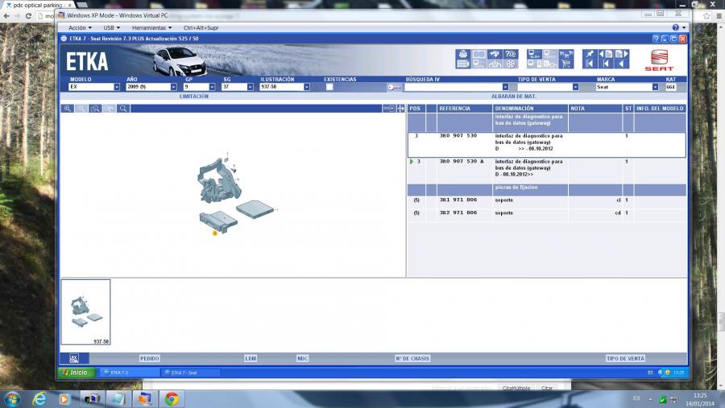
Task: Open the Año dropdown showing 2009
Action: pos(173,87)
